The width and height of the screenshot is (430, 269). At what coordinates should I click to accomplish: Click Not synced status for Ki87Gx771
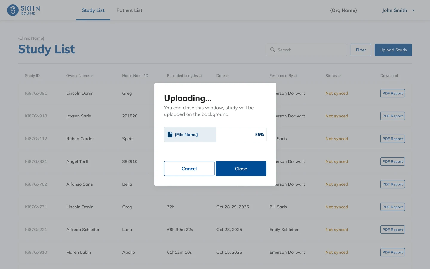point(337,207)
